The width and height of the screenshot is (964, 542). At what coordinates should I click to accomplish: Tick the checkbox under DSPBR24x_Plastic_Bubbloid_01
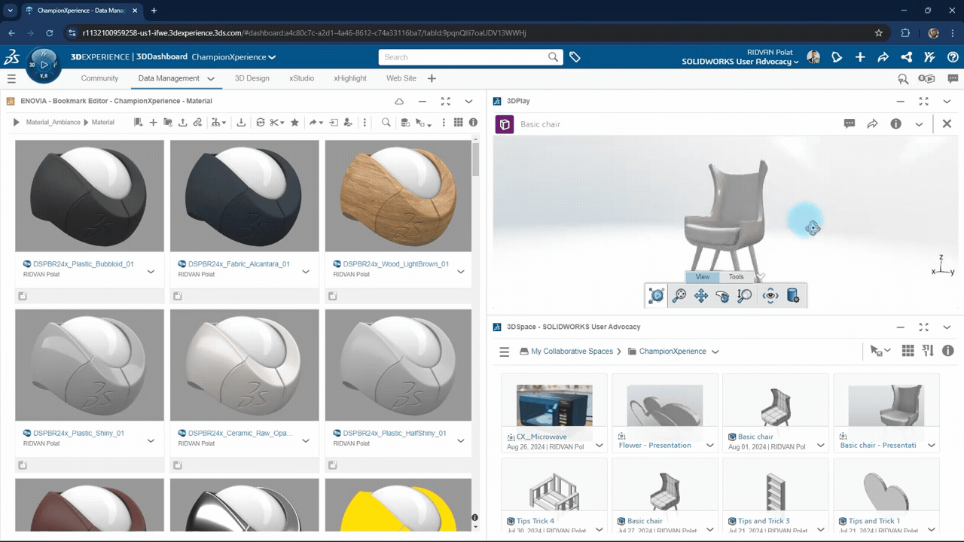pos(23,296)
